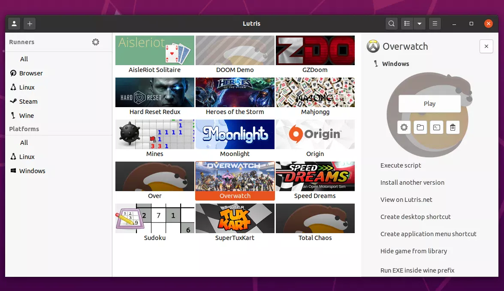Click the trash icon to remove Overwatch
This screenshot has width=504, height=291.
point(453,128)
